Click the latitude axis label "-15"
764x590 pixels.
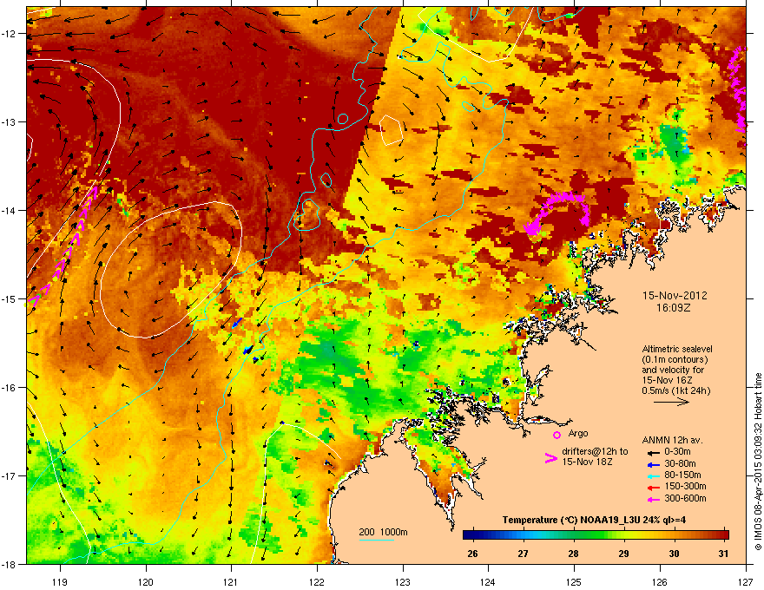point(10,298)
